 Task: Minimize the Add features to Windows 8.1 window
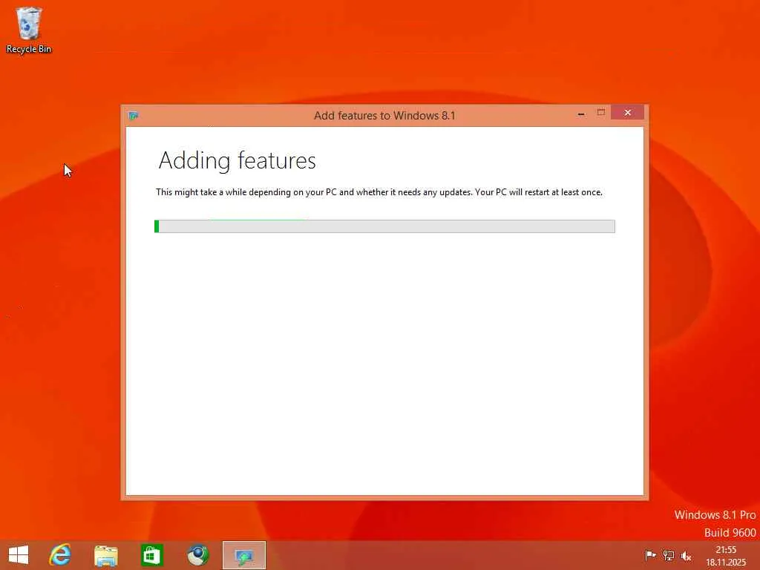pyautogui.click(x=580, y=114)
